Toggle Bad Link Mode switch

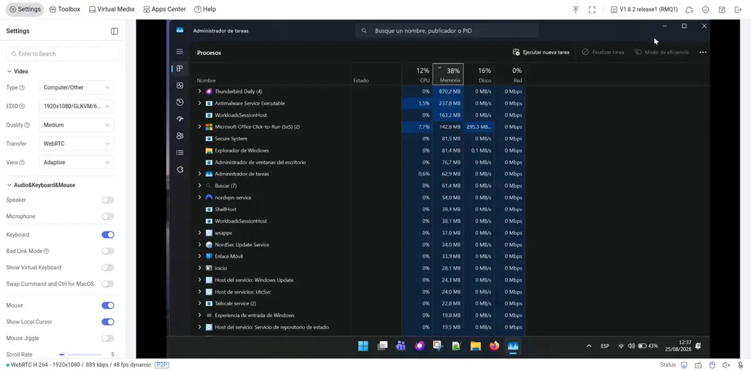(x=108, y=251)
